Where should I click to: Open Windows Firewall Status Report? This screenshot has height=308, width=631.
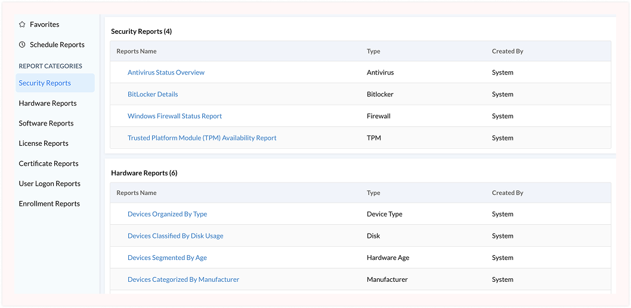[x=175, y=116]
